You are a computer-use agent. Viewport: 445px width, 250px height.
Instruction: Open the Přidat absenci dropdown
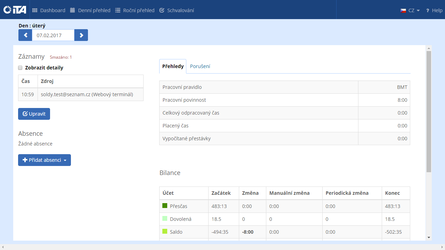[44, 160]
